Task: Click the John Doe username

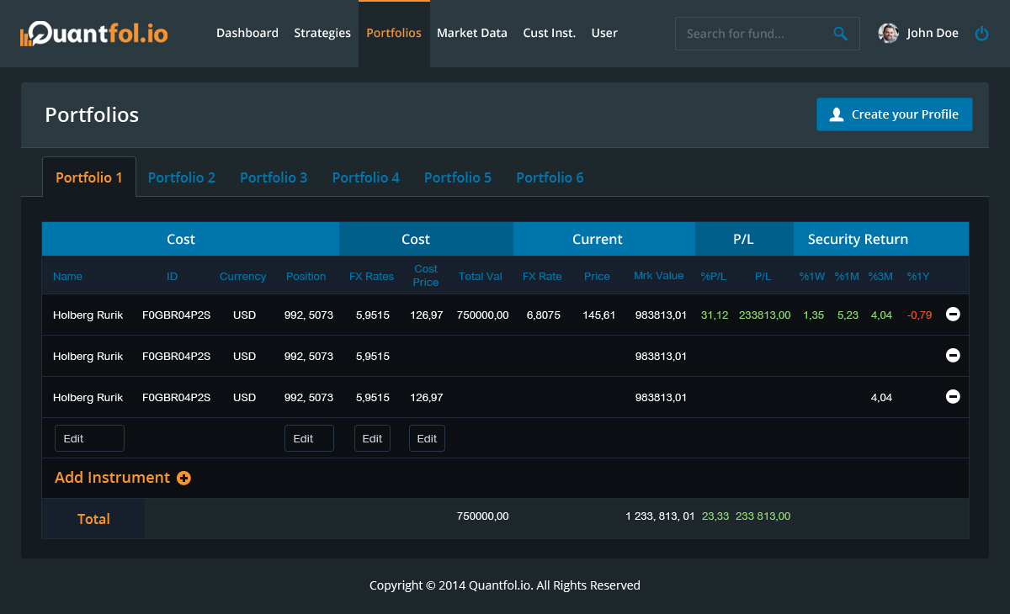Action: coord(933,34)
